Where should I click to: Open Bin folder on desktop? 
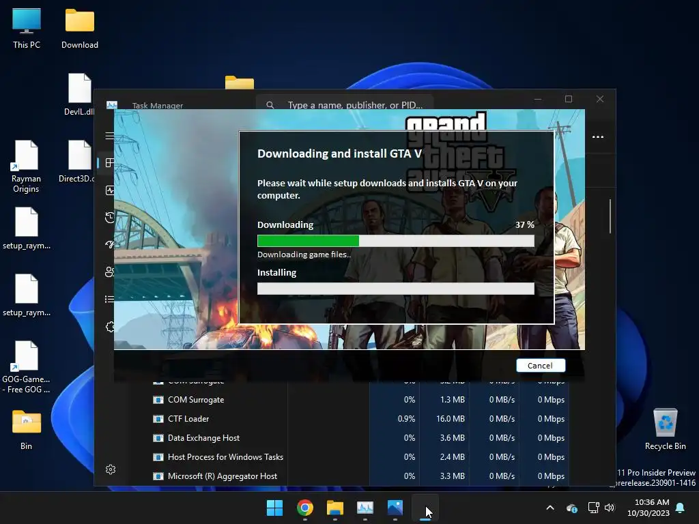[27, 430]
